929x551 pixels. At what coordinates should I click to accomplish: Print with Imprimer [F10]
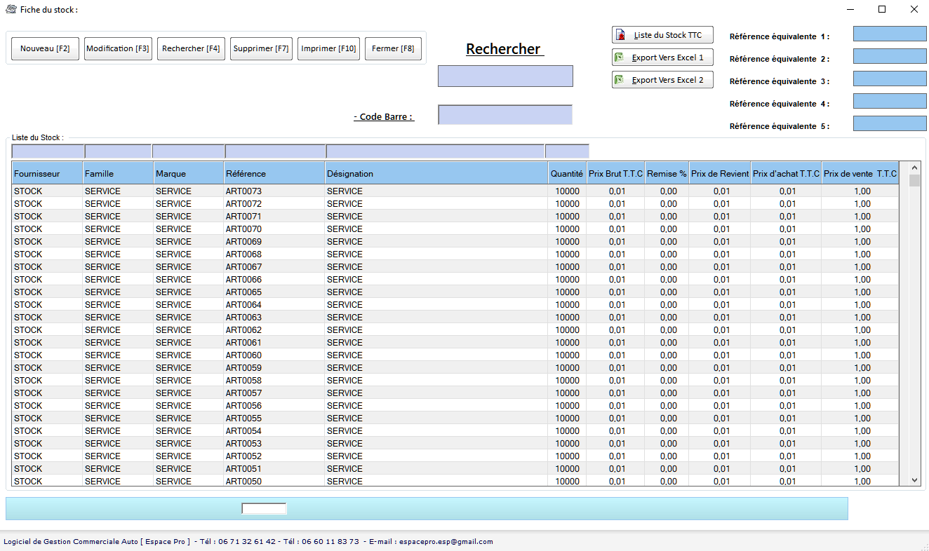[x=328, y=49]
